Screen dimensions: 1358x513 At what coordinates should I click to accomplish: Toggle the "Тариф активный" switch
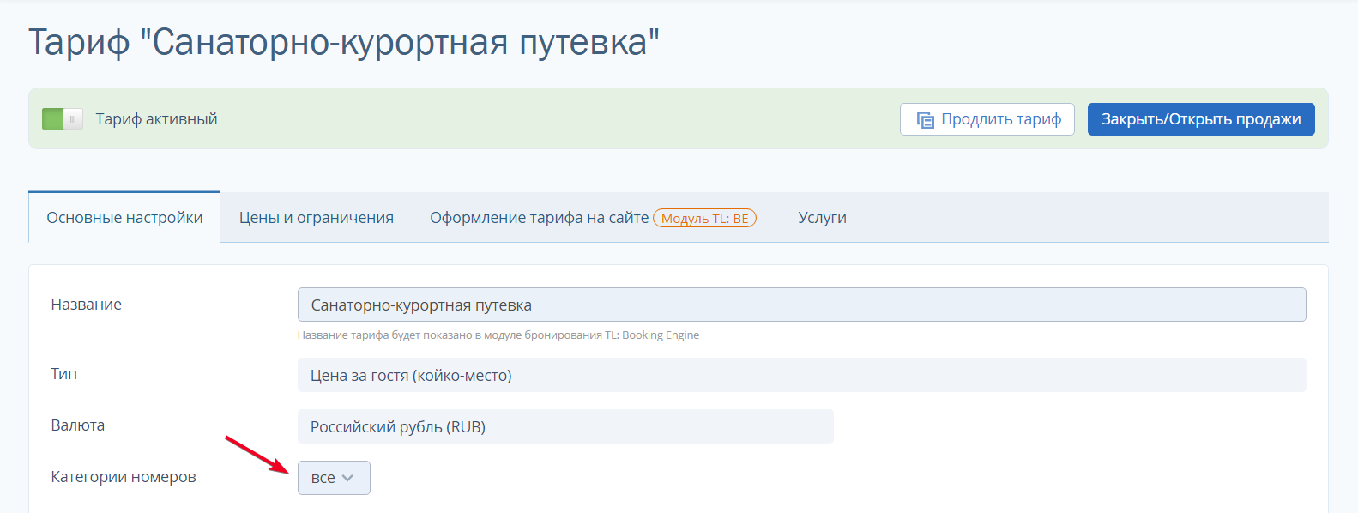pyautogui.click(x=63, y=119)
